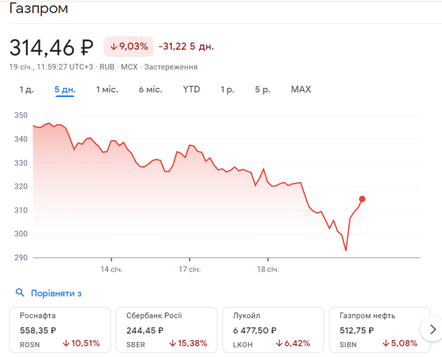This screenshot has height=357, width=442.
Task: Open the Застереження disclaimer link
Action: [x=171, y=67]
